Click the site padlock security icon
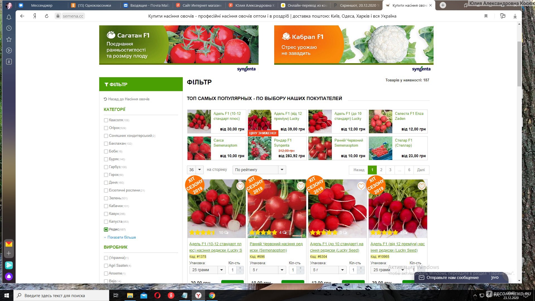This screenshot has height=301, width=535. [58, 16]
